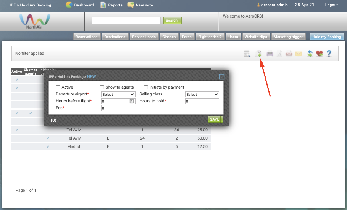Image resolution: width=347 pixels, height=210 pixels.
Task: Go to the Website clips tab
Action: click(x=256, y=37)
